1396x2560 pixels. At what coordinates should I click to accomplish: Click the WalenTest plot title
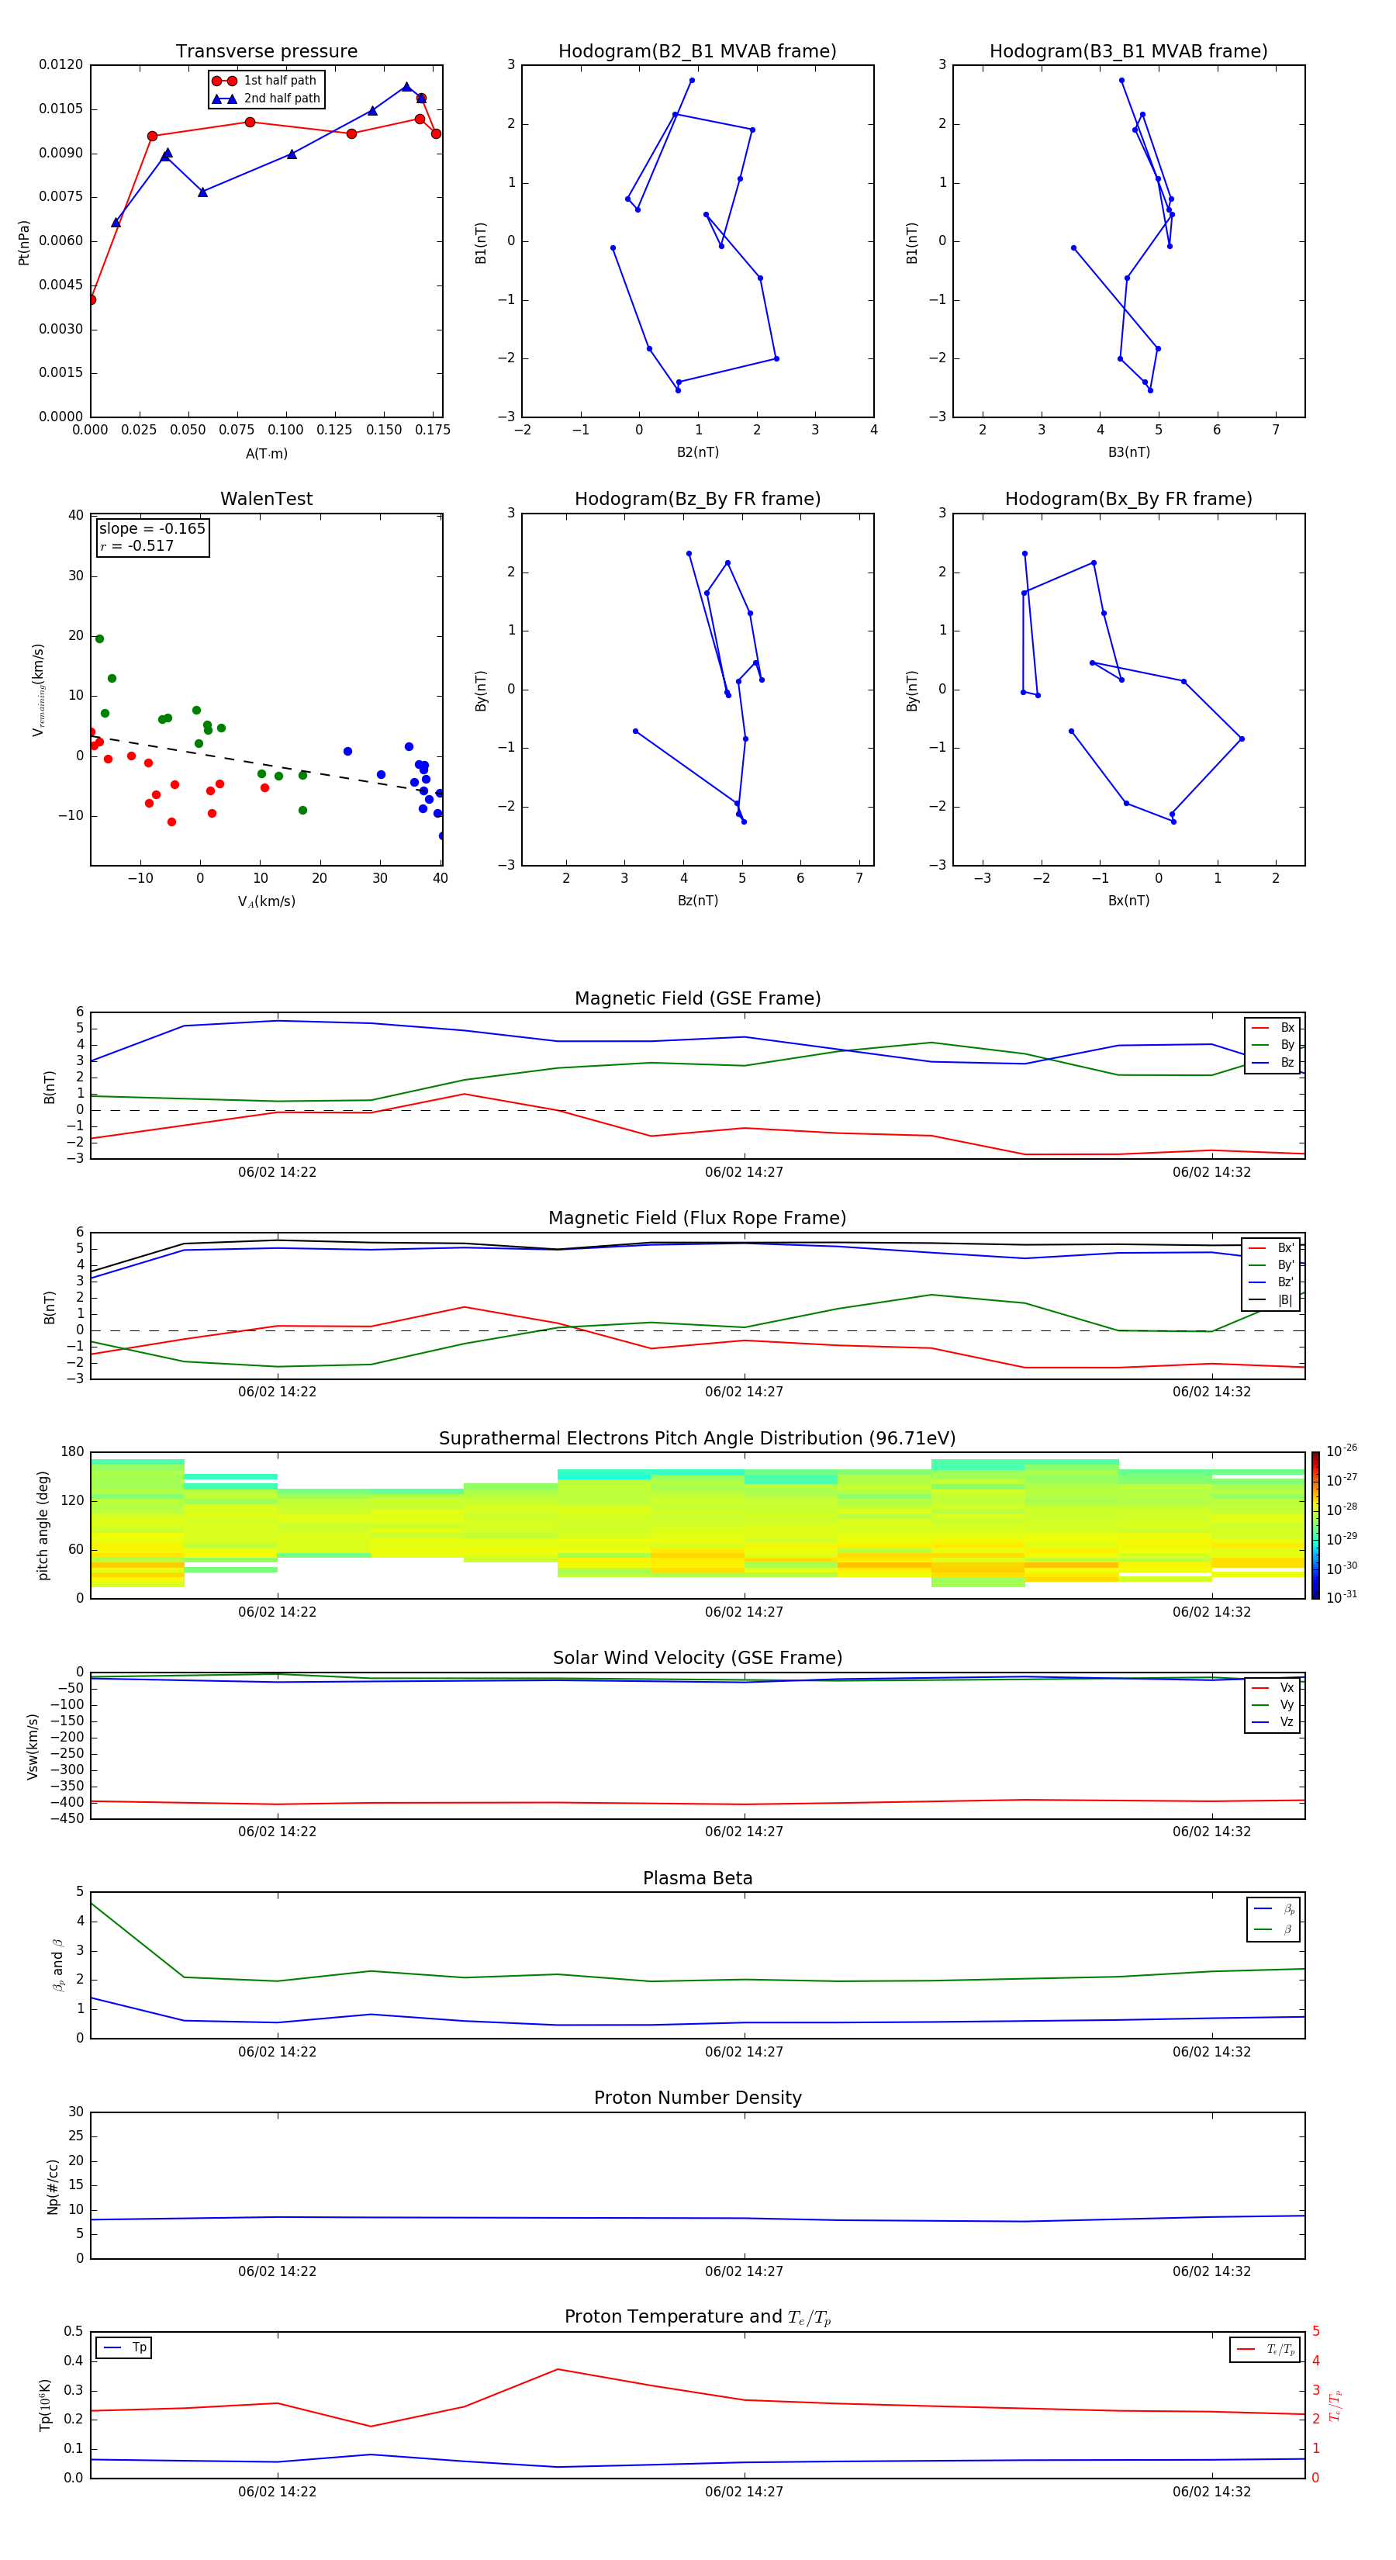266,499
